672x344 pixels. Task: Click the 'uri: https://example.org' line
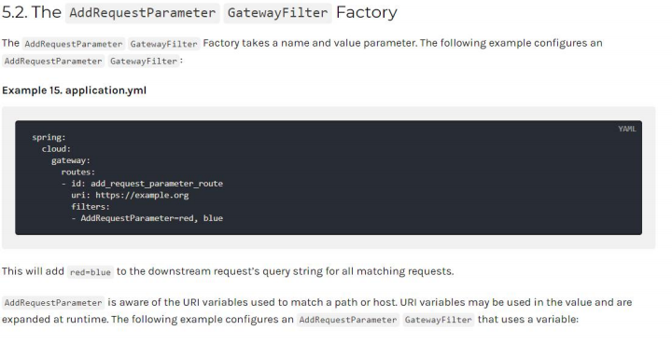(130, 195)
